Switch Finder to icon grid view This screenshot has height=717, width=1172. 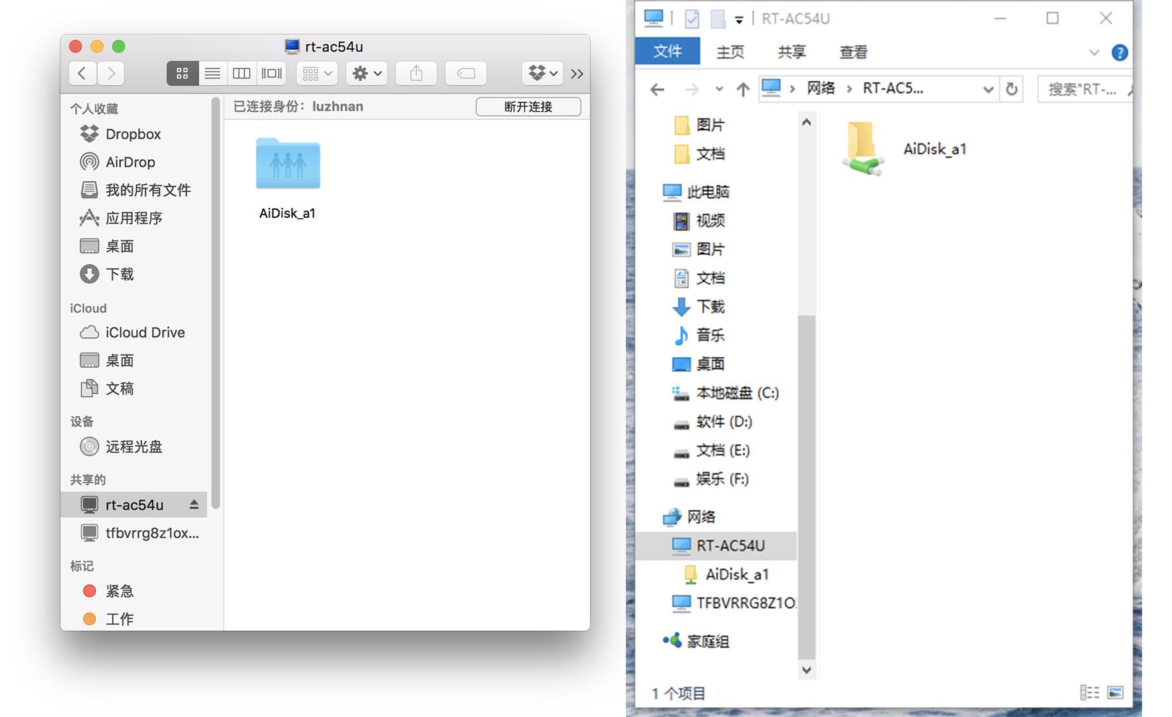(181, 73)
